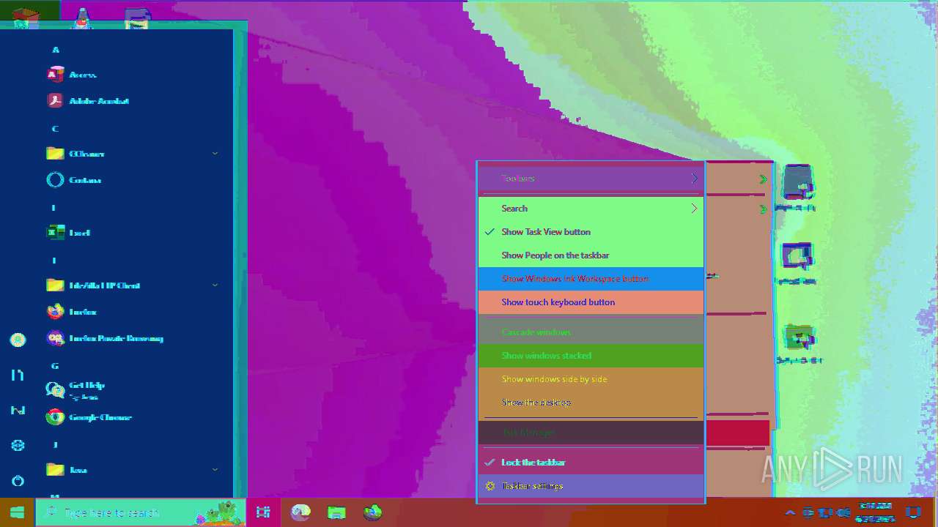The image size is (938, 527).
Task: Click the user account icon in Start rail
Action: (18, 340)
